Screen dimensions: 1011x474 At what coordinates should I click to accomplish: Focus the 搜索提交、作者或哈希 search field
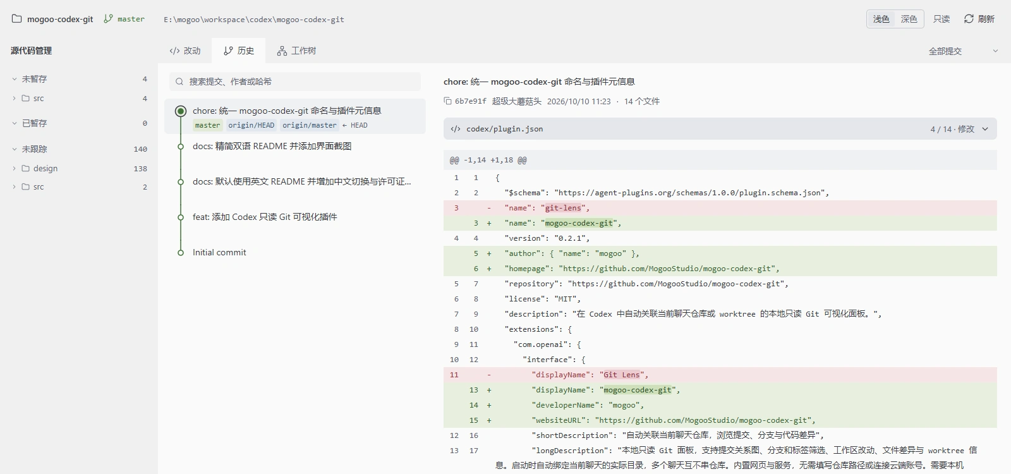click(x=295, y=82)
